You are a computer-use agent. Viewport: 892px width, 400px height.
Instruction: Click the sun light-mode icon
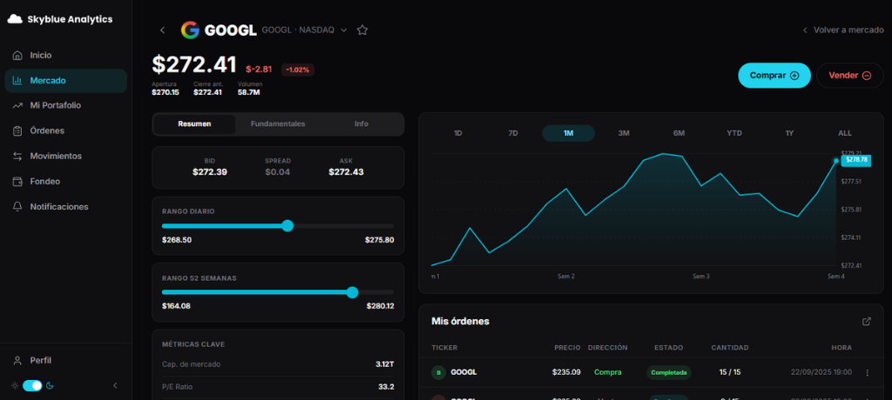coord(15,386)
